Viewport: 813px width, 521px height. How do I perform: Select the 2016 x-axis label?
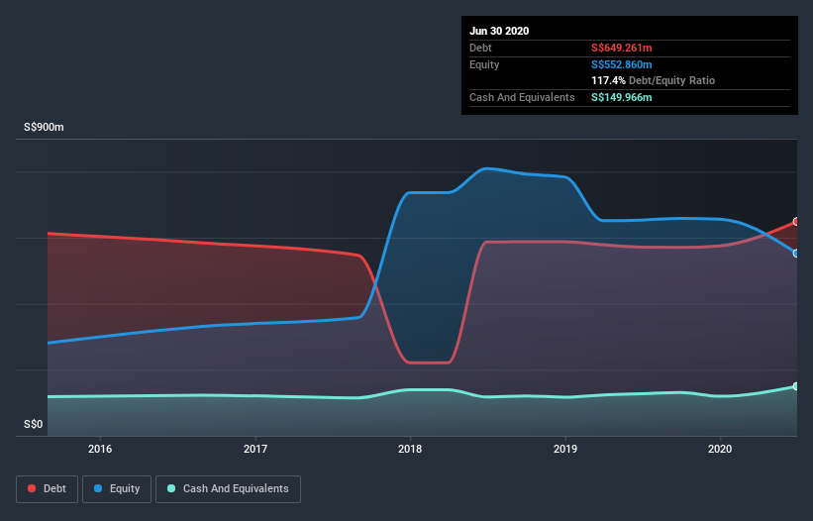tap(100, 449)
